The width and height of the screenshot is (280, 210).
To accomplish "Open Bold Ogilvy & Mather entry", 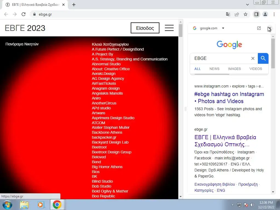I will click(x=110, y=191).
